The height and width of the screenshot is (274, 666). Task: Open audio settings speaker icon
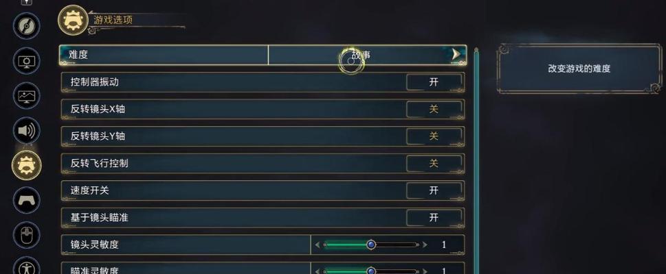point(26,130)
